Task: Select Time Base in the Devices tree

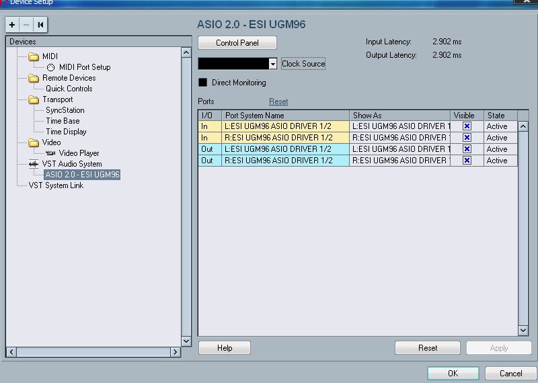Action: pos(63,121)
